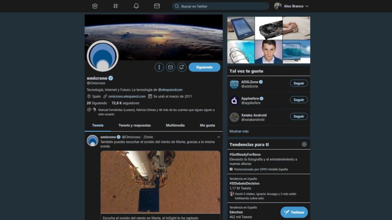Click the three-dot more options on Omicrono's profile

[x=159, y=67]
